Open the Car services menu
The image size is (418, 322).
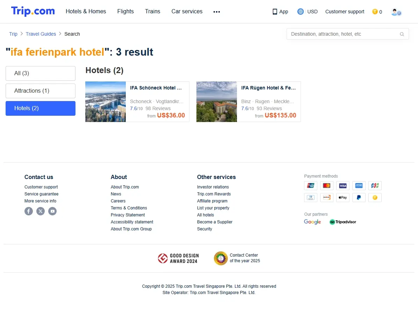[x=187, y=12]
